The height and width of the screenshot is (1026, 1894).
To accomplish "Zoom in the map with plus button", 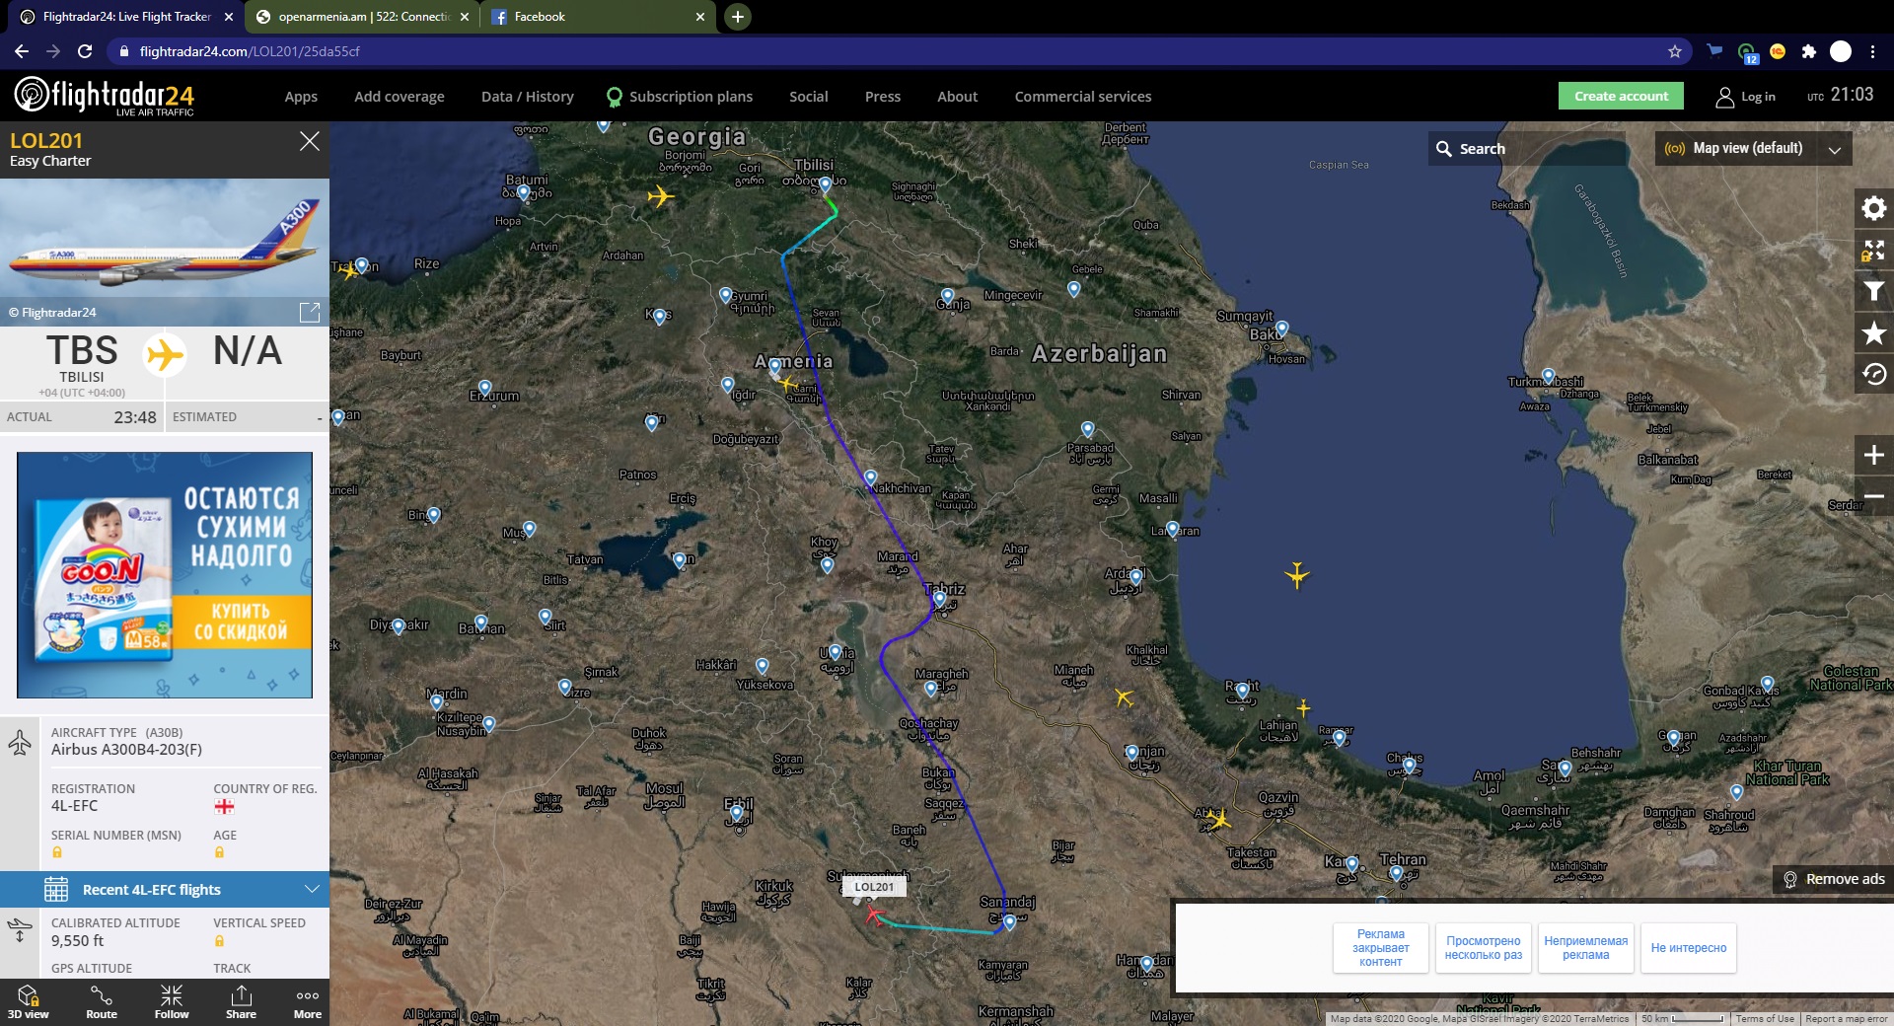I will 1873,455.
